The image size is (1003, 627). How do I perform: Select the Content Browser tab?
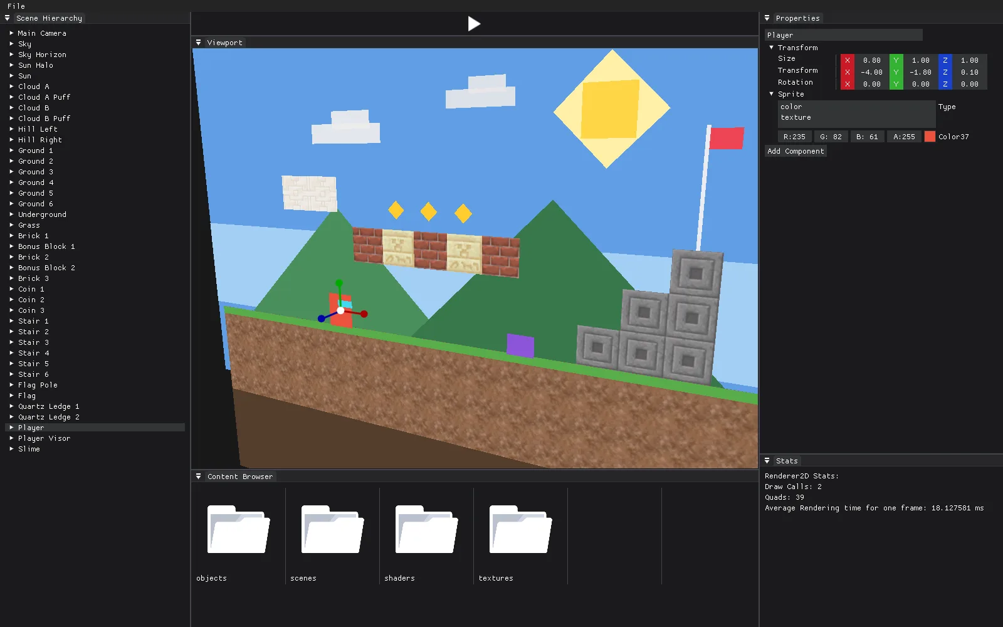(x=240, y=477)
